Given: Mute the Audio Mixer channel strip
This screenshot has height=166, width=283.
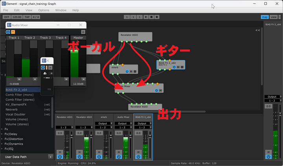Looking at the screenshot, I should click(119, 152).
